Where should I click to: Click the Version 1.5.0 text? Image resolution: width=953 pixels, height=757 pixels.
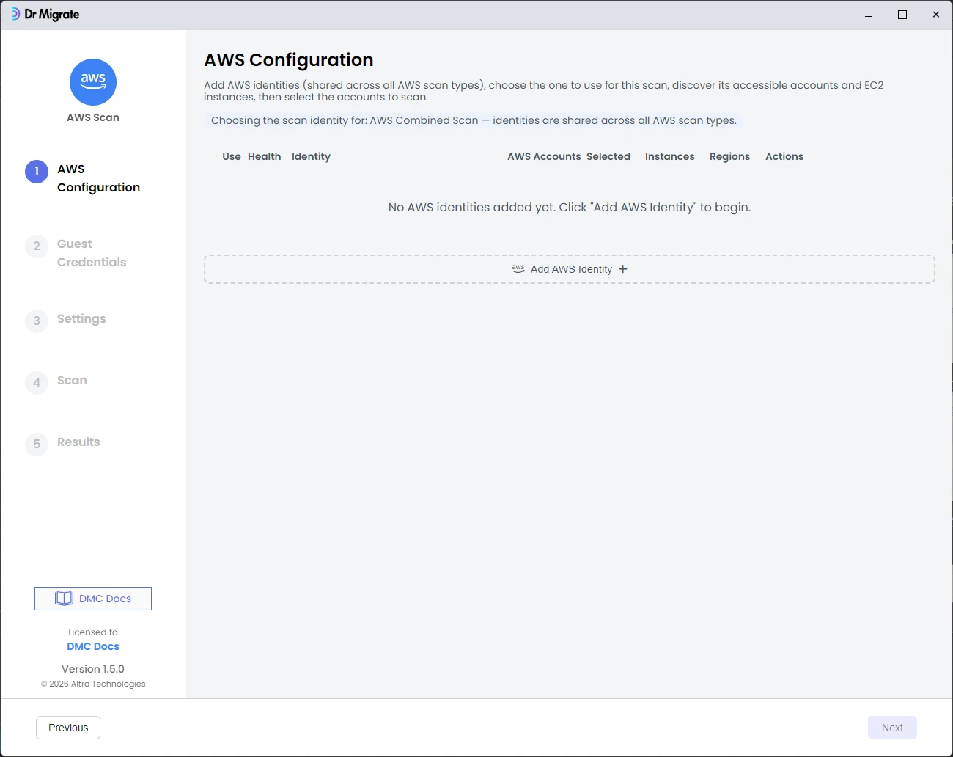click(93, 669)
